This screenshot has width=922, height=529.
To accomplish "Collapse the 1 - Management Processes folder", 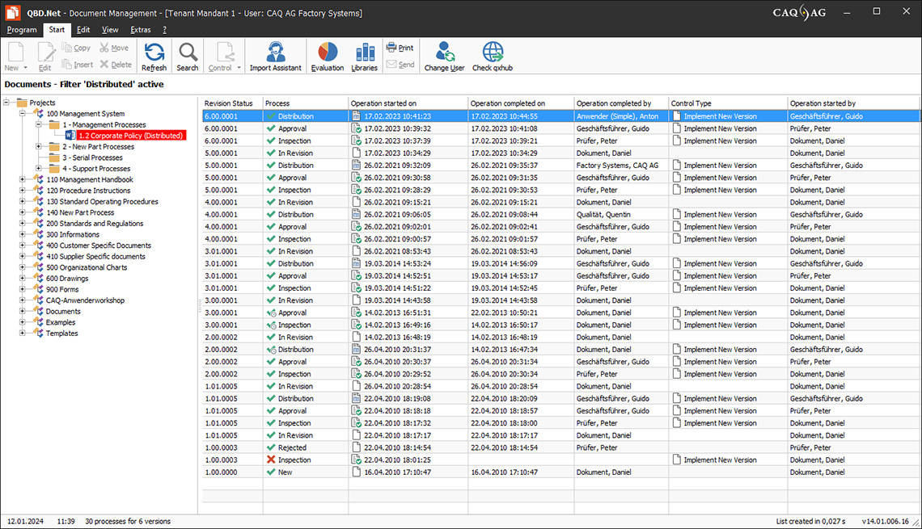I will [x=38, y=124].
